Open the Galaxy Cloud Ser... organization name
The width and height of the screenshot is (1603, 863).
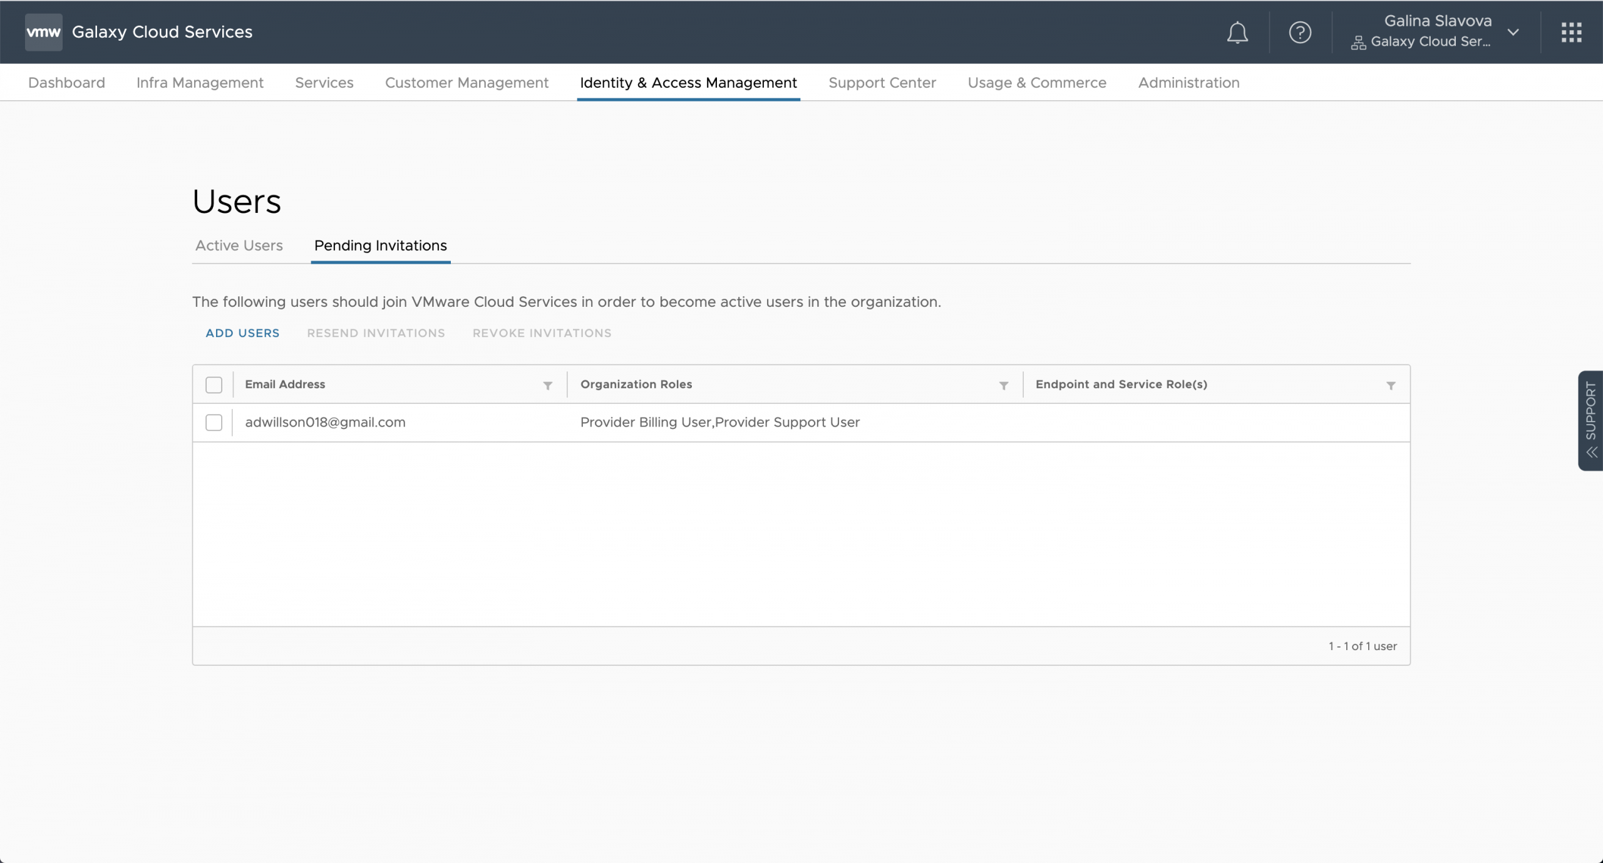(1430, 42)
